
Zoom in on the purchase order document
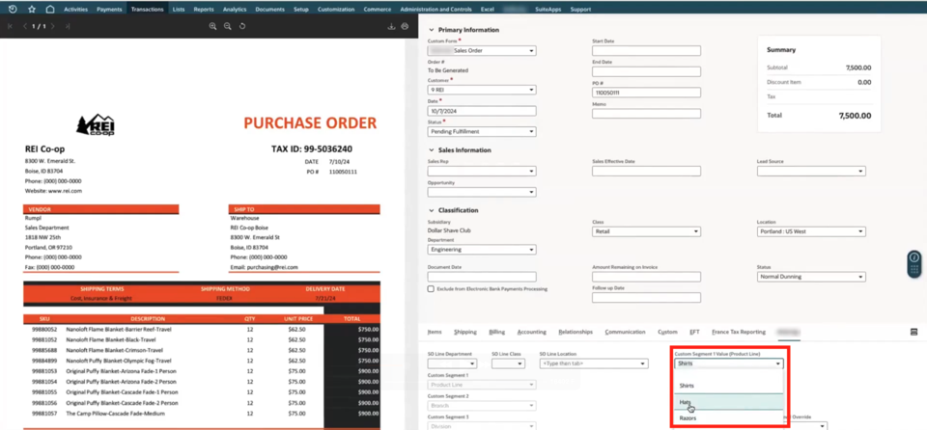(212, 27)
